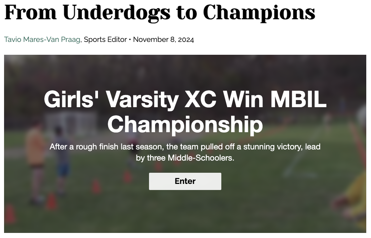This screenshot has width=371, height=238.
Task: Click the word "Championship" in the banner
Action: pos(185,124)
